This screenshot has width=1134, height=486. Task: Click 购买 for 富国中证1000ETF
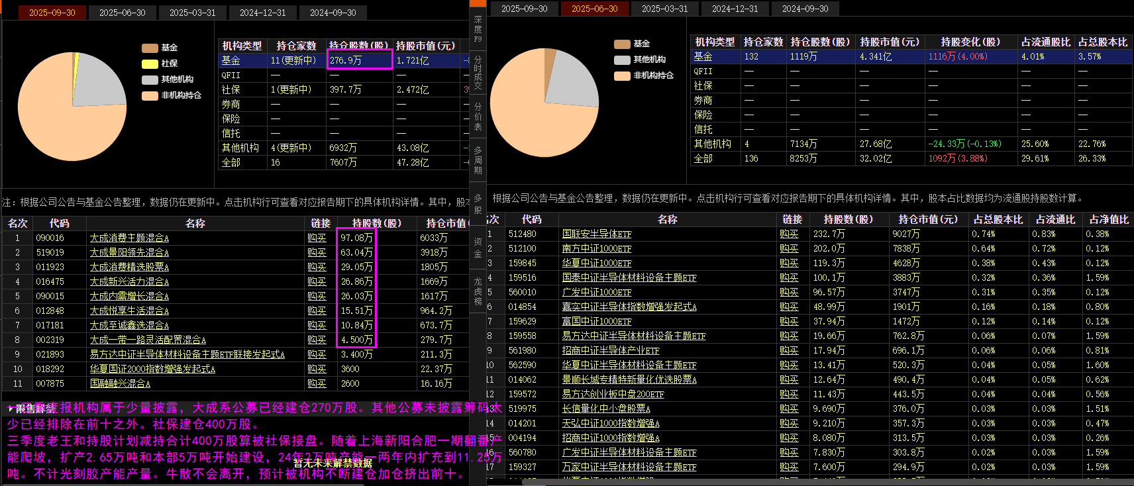coord(789,321)
